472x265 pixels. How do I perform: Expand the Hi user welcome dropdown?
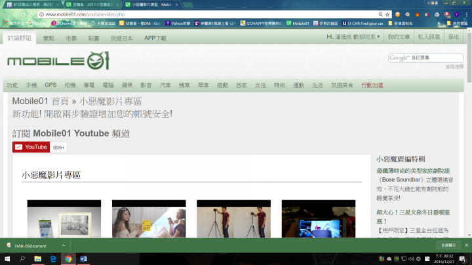pos(353,37)
